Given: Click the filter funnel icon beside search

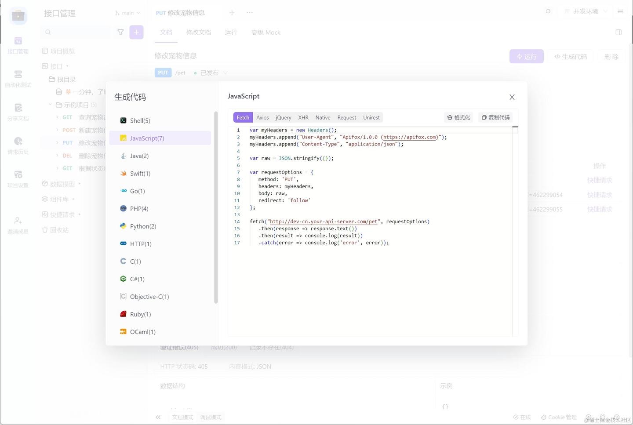Looking at the screenshot, I should point(120,32).
